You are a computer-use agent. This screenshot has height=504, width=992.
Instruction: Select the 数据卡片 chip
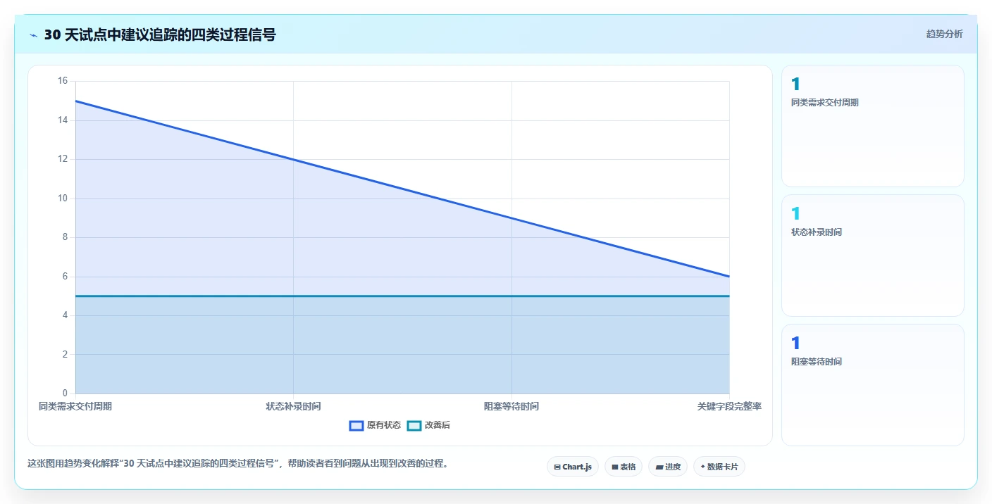pyautogui.click(x=719, y=467)
